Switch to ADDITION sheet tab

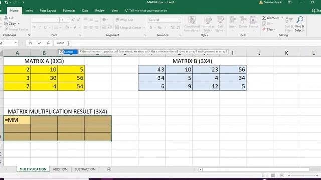[x=60, y=169]
